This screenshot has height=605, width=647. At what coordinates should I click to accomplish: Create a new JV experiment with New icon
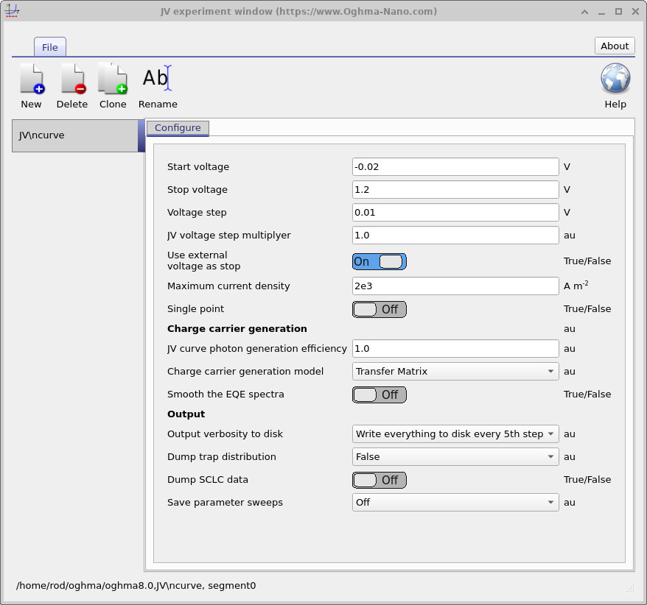click(x=31, y=83)
